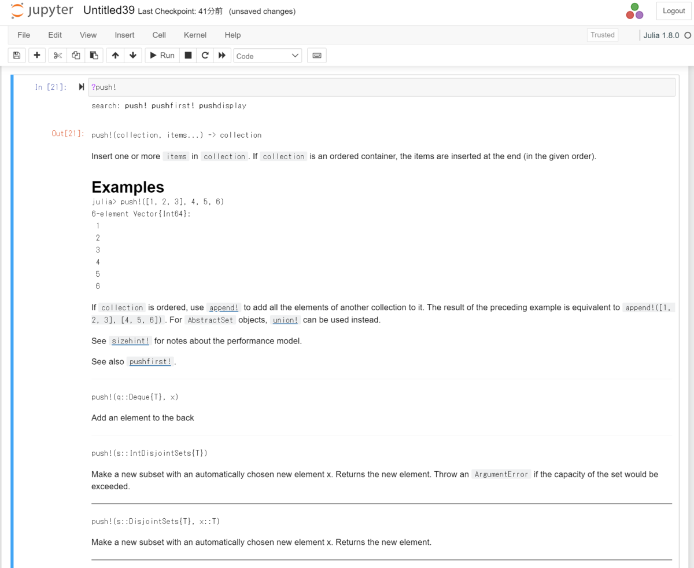Move selected cell down arrow
694x568 pixels.
(x=133, y=56)
